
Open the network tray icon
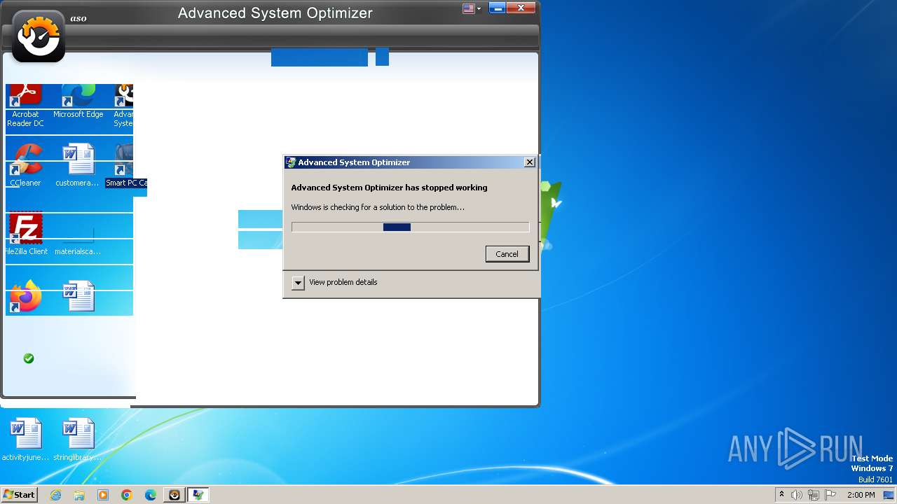(814, 495)
